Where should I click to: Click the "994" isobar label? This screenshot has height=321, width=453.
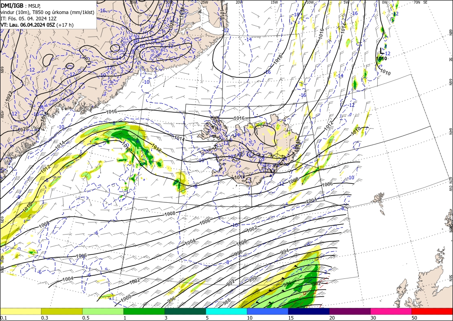pos(284,251)
